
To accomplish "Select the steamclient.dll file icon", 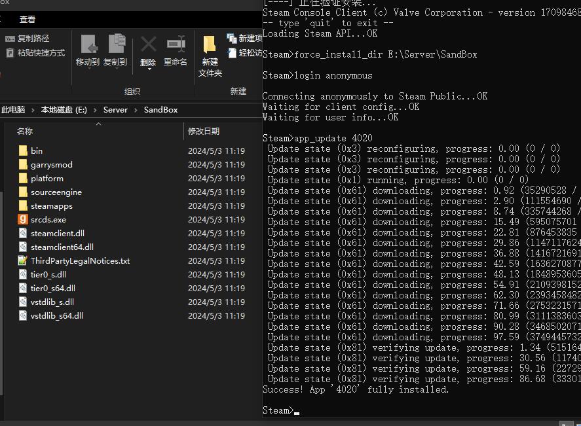I will pyautogui.click(x=23, y=233).
